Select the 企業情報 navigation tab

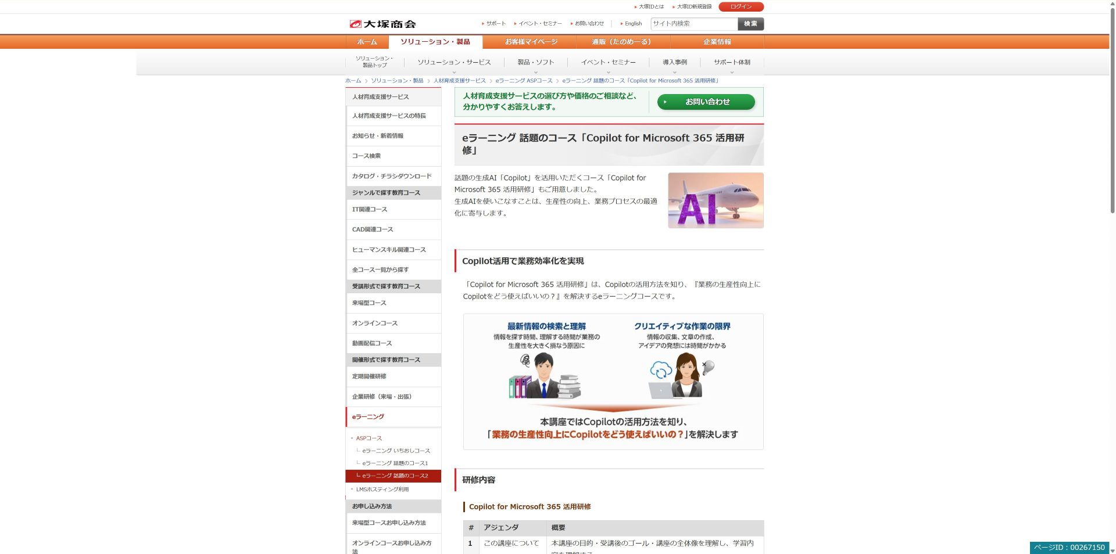click(717, 42)
